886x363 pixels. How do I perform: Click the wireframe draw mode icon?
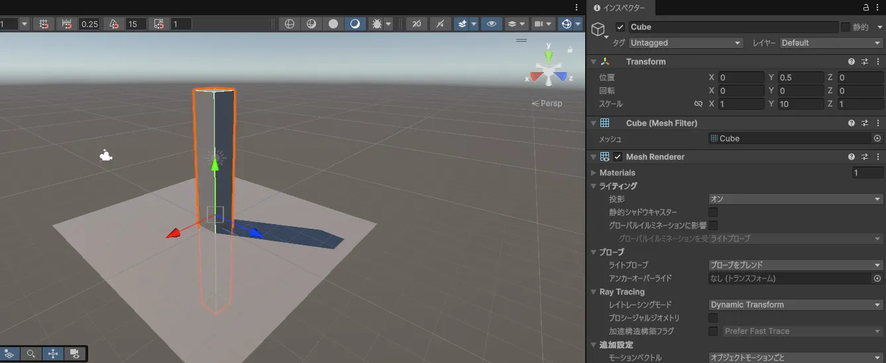(x=289, y=24)
